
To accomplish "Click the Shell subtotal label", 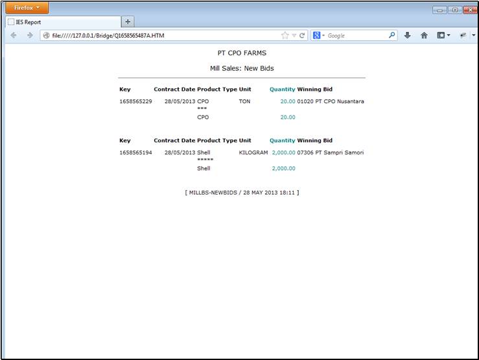I will tap(204, 169).
